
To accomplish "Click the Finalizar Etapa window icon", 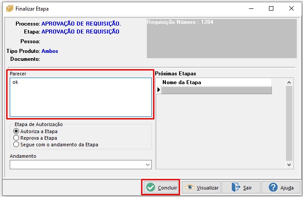I will click(9, 9).
